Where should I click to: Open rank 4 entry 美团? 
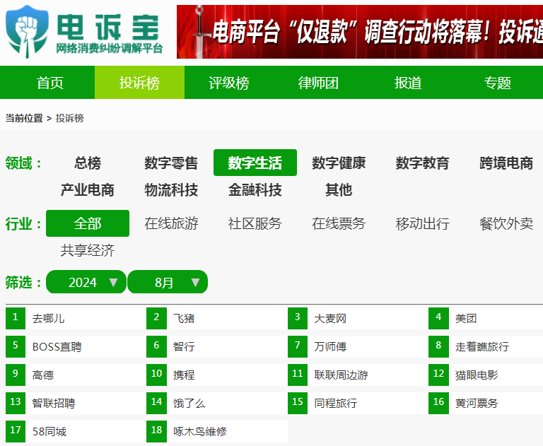(x=486, y=318)
